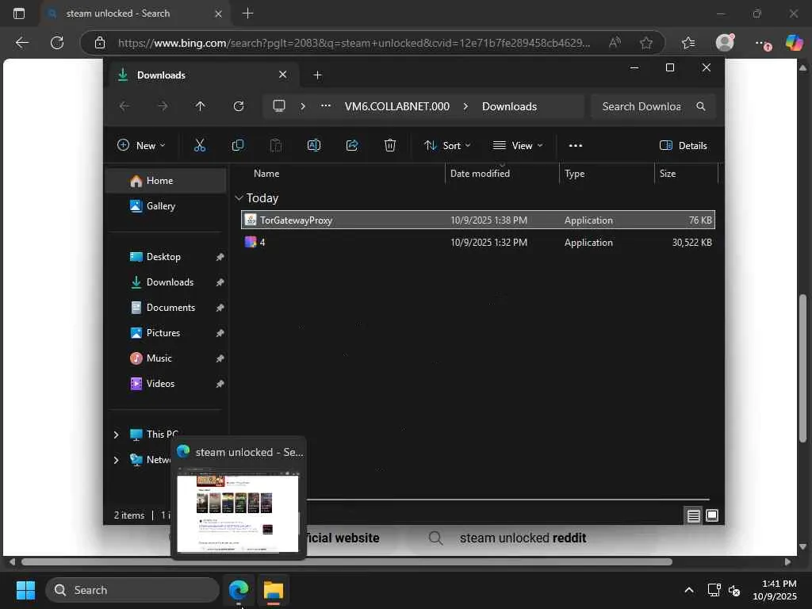Select the Downloads tab in File Explorer

pos(205,75)
